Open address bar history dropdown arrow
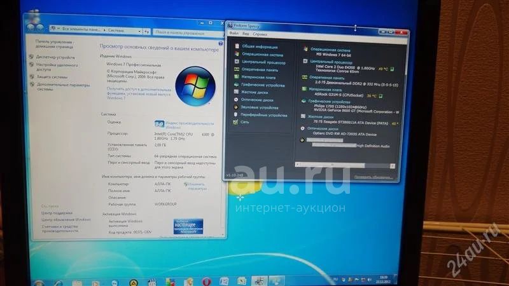 [x=139, y=31]
